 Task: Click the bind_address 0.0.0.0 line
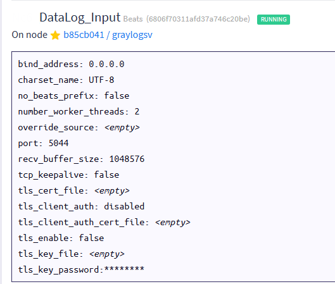point(71,64)
